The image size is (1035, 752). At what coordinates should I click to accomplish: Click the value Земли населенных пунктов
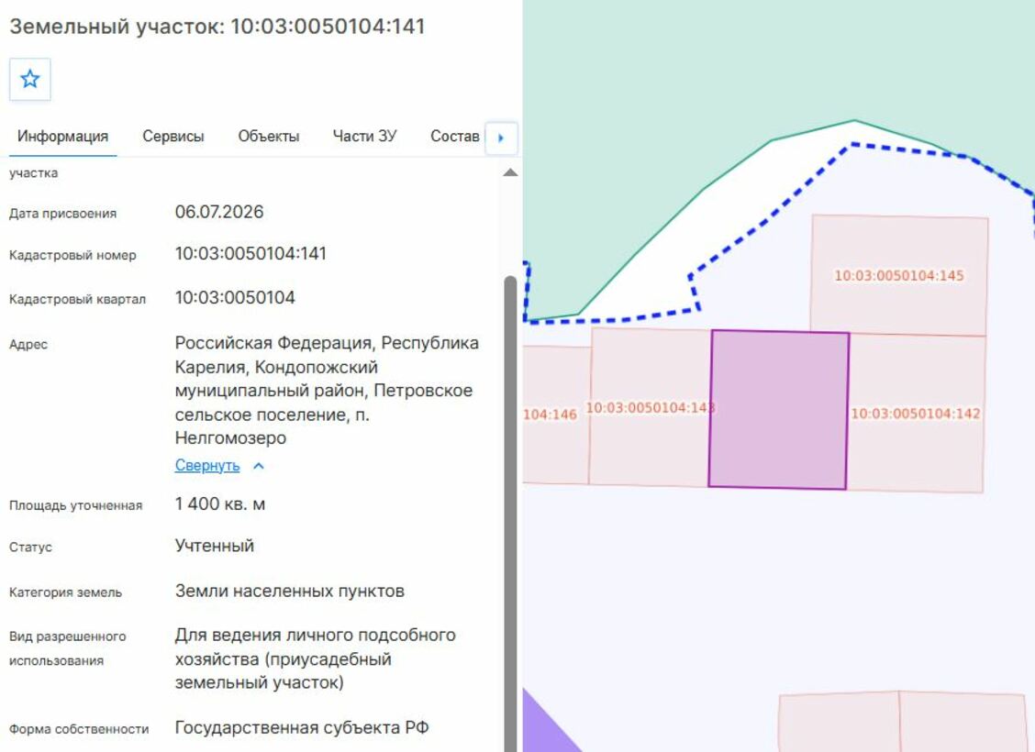[x=290, y=591]
